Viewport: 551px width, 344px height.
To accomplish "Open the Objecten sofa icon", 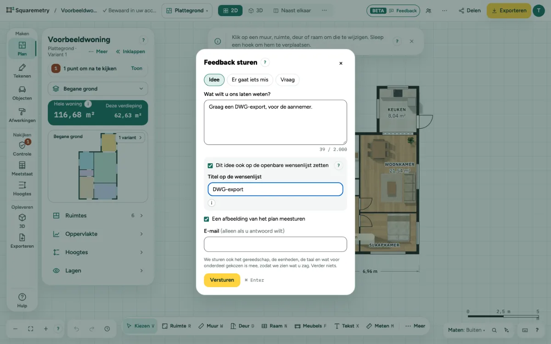I will (22, 93).
